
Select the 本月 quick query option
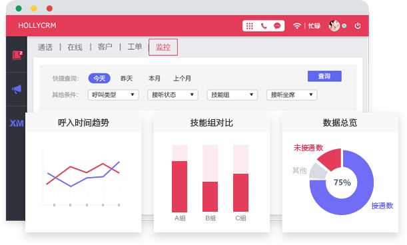coord(154,79)
